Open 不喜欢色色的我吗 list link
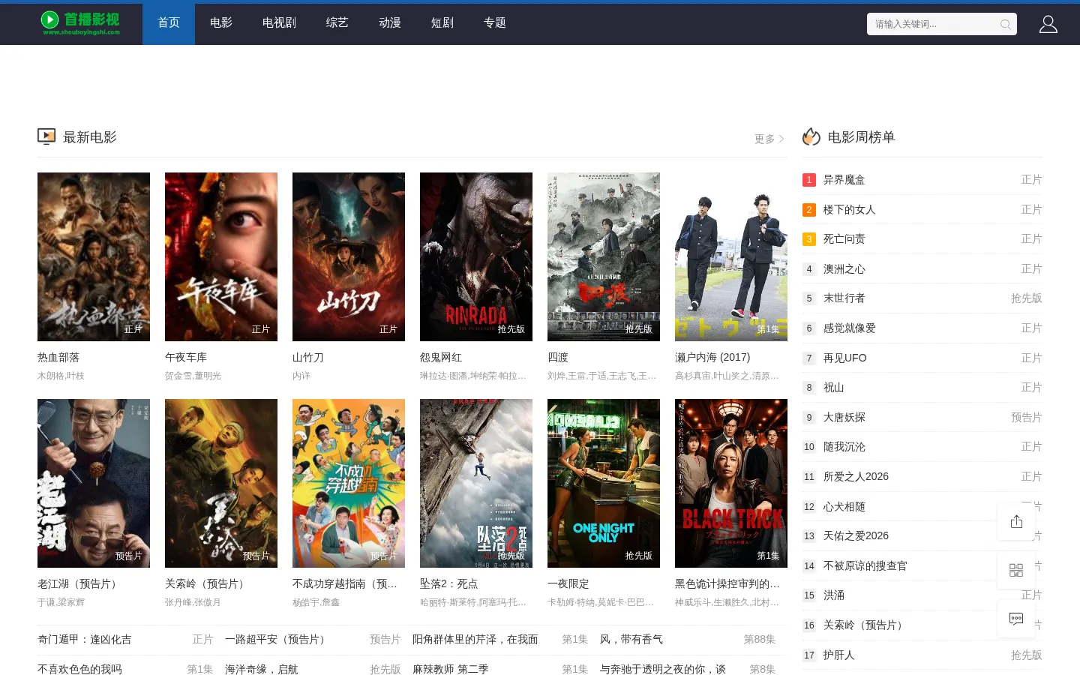Image resolution: width=1080 pixels, height=675 pixels. (79, 669)
